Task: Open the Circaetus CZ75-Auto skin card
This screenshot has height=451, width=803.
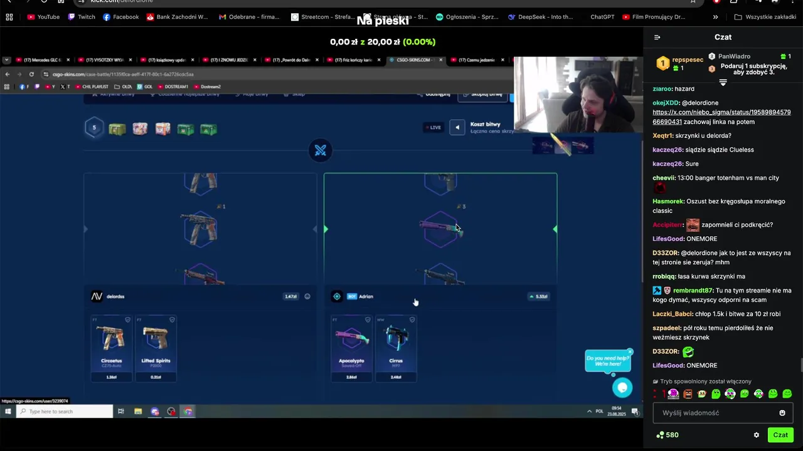Action: tap(111, 348)
